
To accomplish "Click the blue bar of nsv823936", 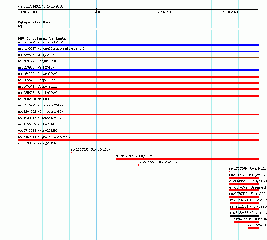I will pos(138,70).
